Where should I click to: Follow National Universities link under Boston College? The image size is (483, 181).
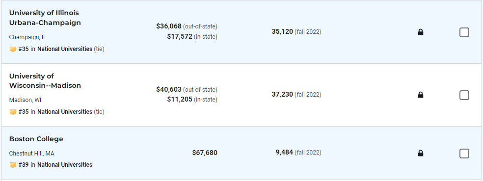[65, 165]
